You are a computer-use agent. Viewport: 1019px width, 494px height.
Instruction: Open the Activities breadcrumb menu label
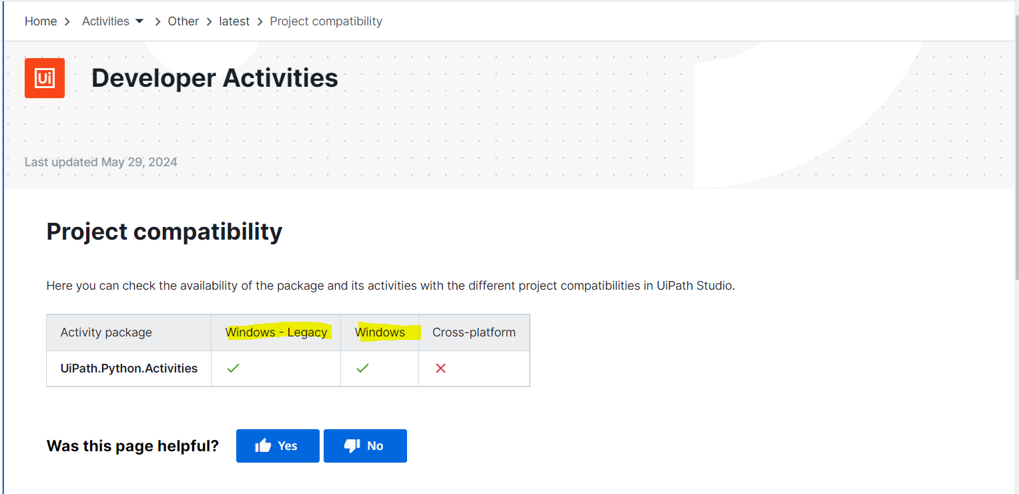pos(105,21)
